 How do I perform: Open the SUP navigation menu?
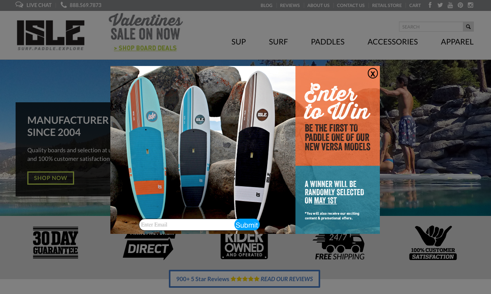(239, 42)
